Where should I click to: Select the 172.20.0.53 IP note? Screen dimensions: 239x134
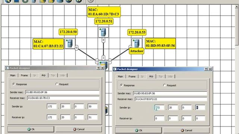point(137,32)
